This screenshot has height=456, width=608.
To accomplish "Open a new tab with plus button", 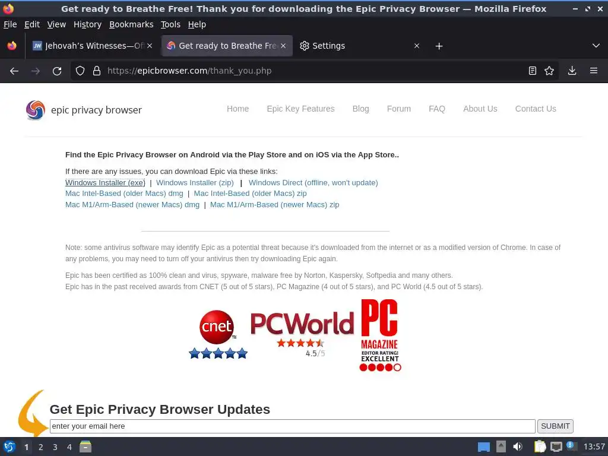I will pos(439,46).
